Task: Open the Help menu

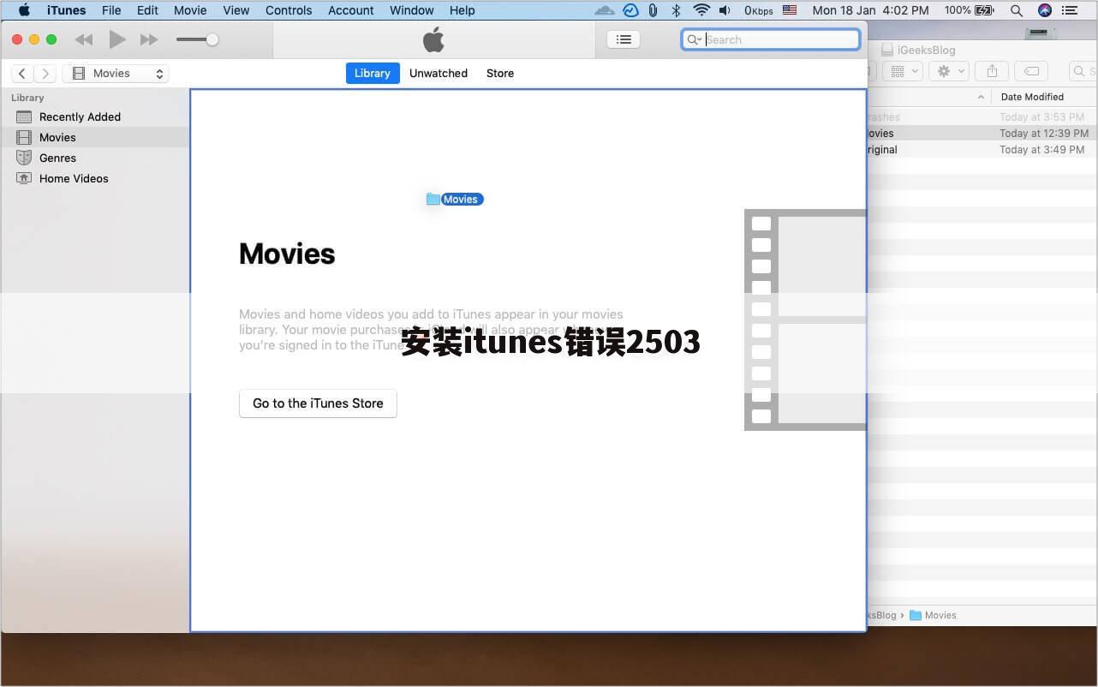Action: 462,10
